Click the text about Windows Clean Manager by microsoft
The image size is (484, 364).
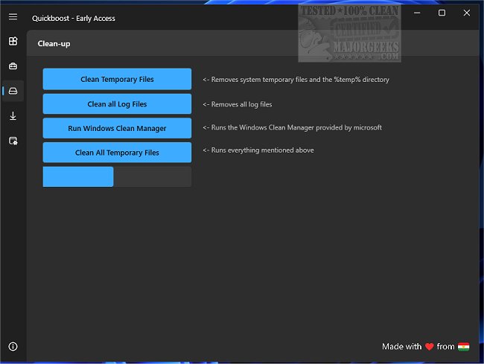pos(293,128)
